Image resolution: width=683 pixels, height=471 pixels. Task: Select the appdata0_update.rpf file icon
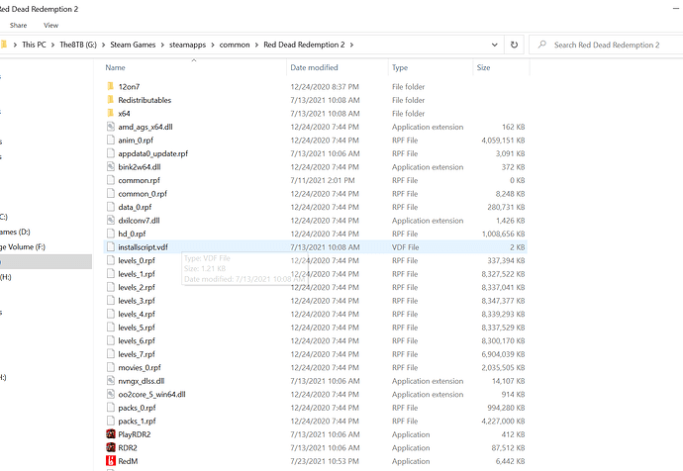pos(111,153)
